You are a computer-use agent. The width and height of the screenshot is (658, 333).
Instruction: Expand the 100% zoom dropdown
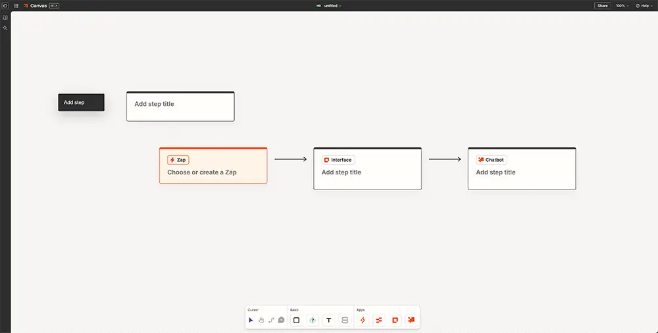click(622, 5)
